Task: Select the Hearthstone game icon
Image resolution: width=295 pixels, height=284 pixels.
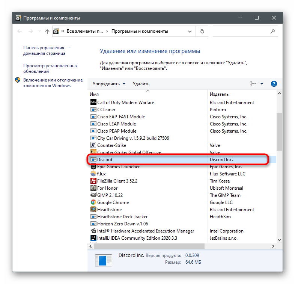Action: [93, 209]
